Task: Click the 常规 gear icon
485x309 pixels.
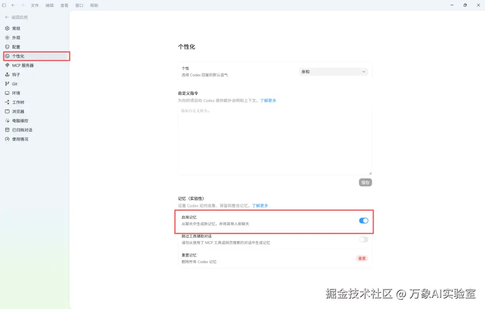Action: point(7,28)
